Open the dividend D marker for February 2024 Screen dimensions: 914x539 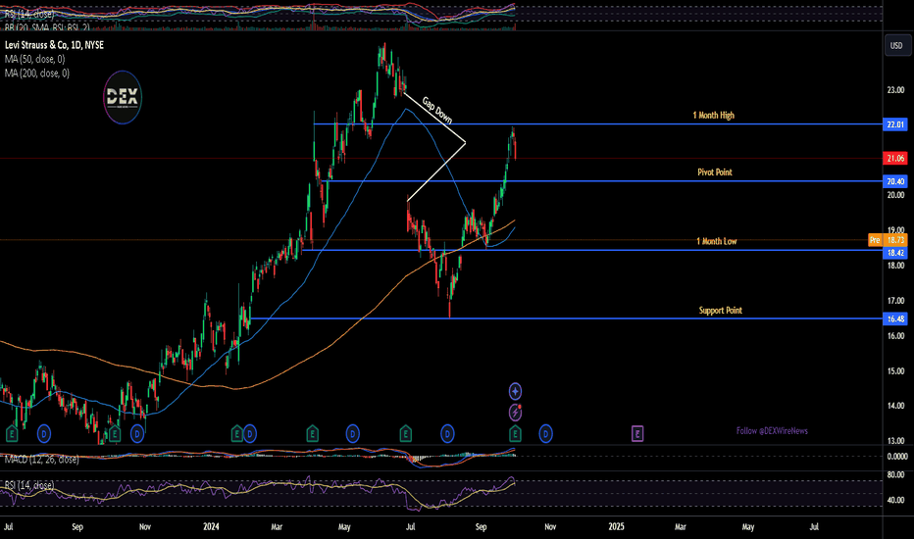(x=249, y=433)
